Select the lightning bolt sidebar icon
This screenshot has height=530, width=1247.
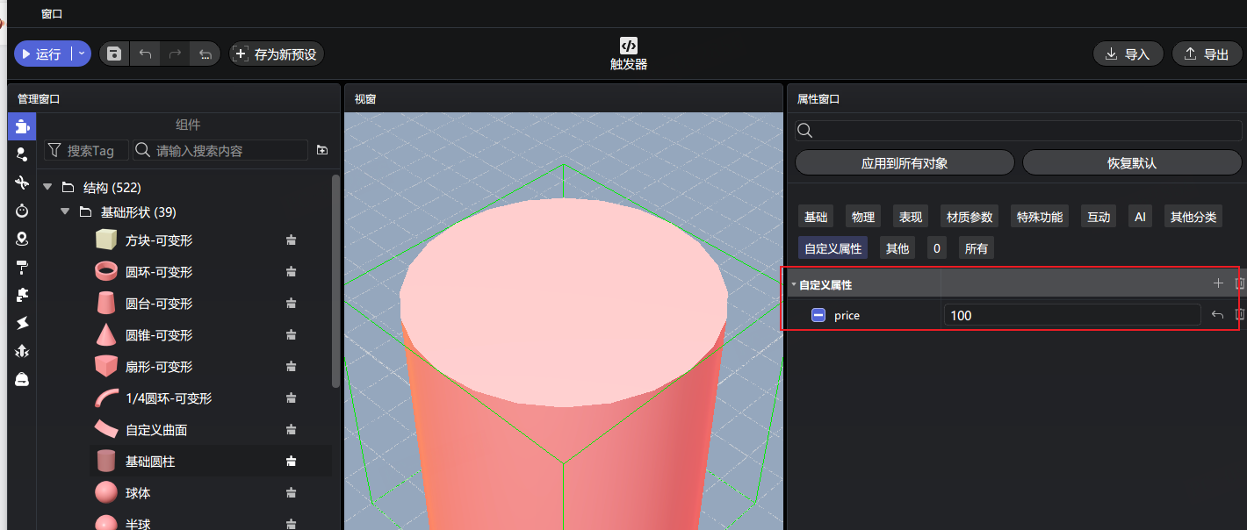22,323
